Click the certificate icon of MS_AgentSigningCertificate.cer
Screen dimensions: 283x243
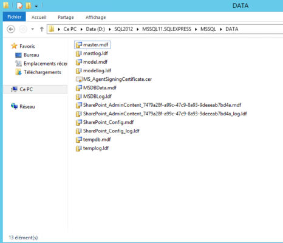click(79, 80)
